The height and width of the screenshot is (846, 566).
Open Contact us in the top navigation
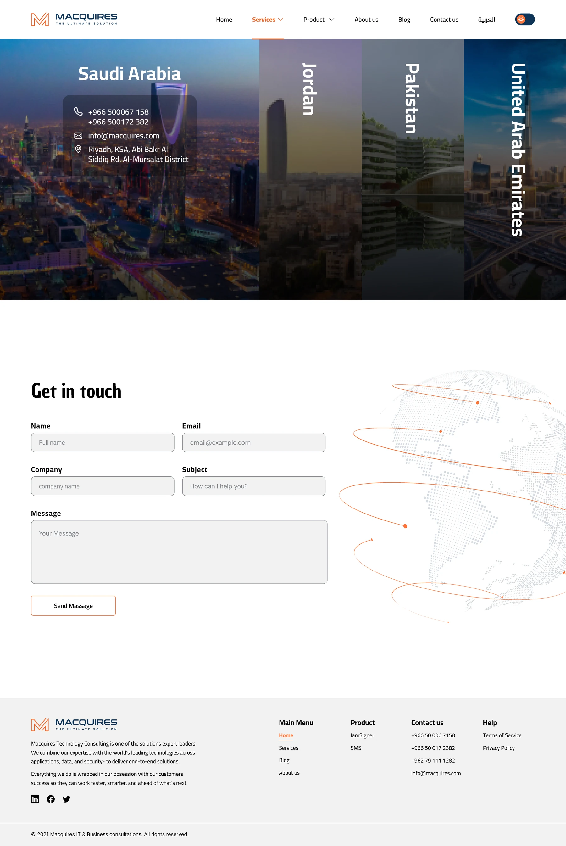tap(444, 20)
